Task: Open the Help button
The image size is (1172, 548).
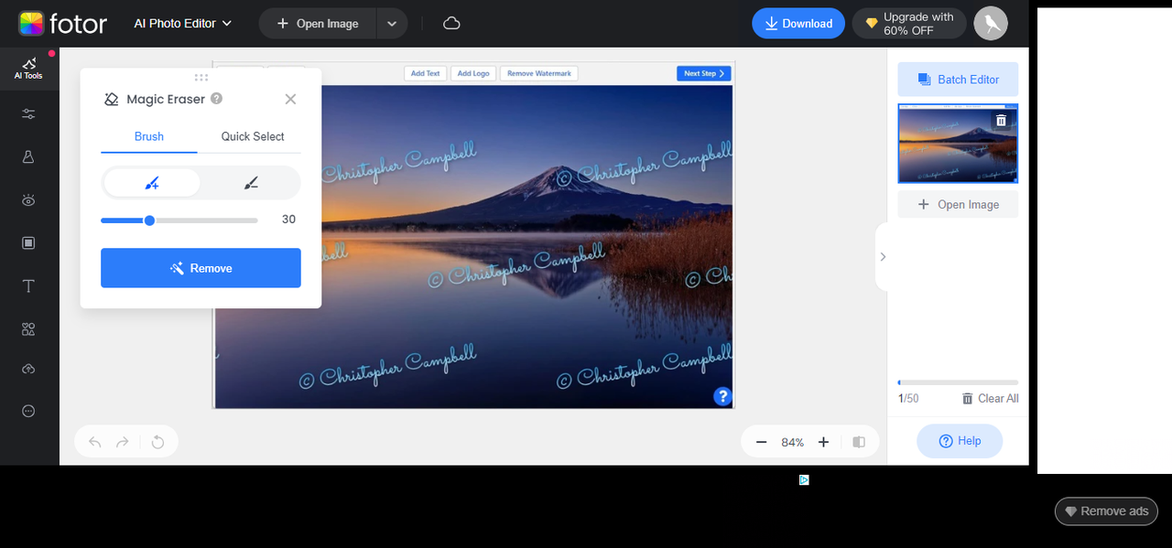Action: 960,441
